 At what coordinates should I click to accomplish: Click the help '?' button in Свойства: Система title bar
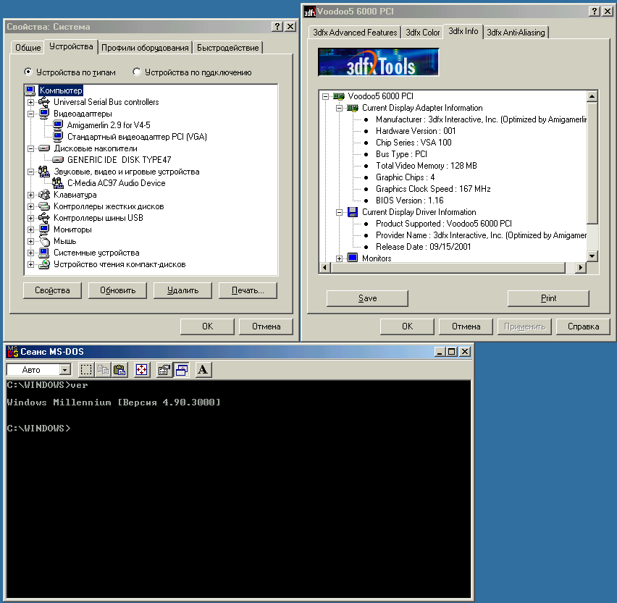click(x=277, y=26)
